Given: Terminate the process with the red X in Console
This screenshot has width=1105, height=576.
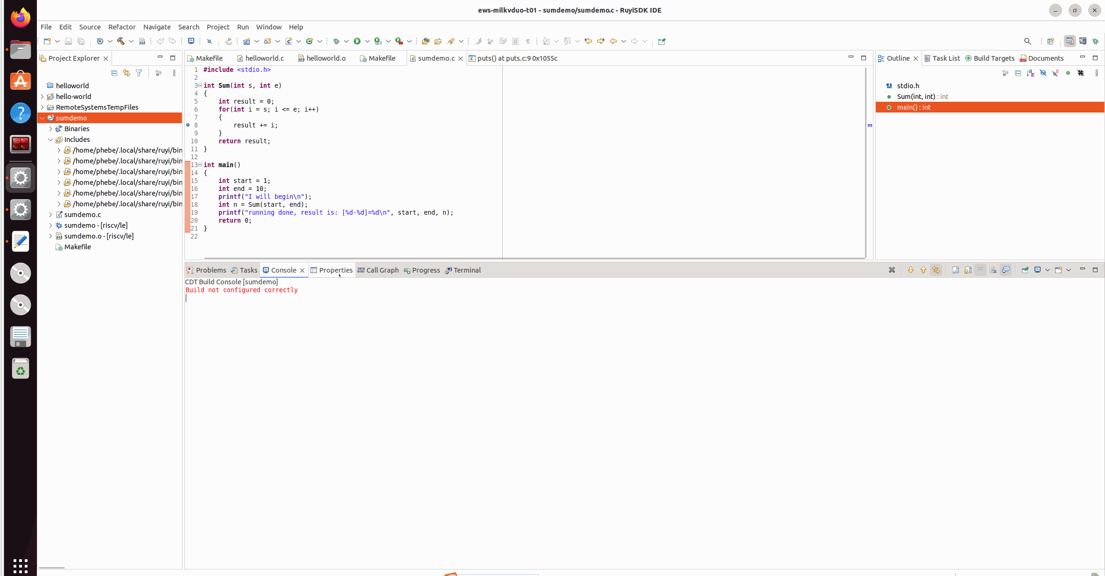Looking at the screenshot, I should (892, 270).
